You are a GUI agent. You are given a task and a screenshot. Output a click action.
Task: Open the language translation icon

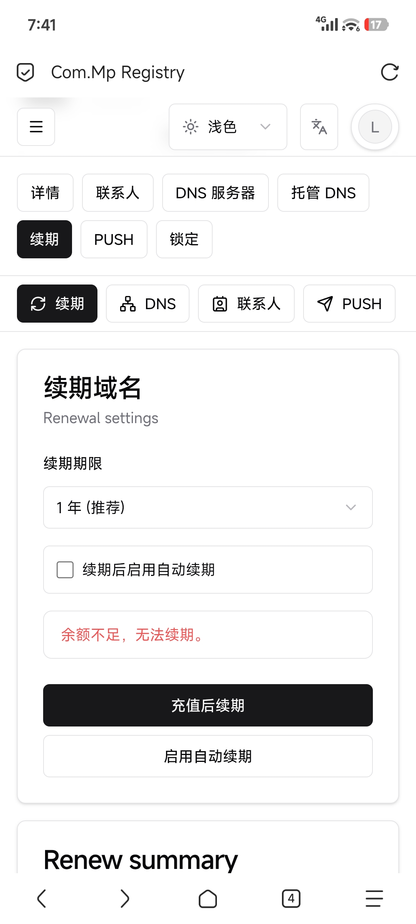point(319,127)
